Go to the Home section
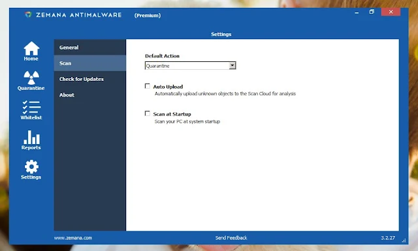 pos(31,52)
